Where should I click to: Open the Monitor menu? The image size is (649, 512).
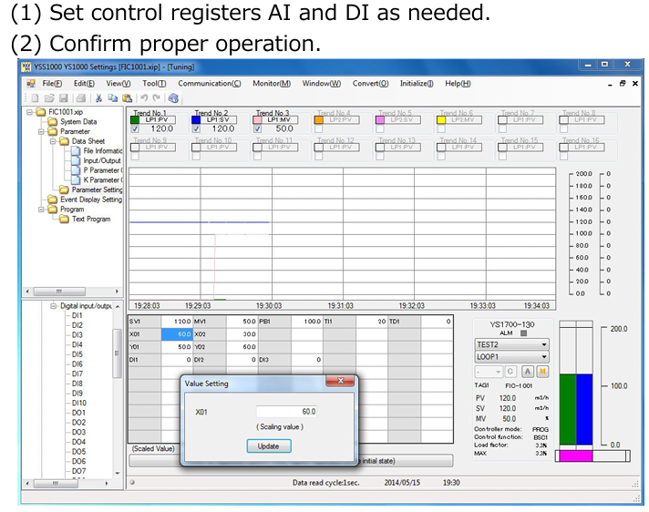(x=271, y=84)
